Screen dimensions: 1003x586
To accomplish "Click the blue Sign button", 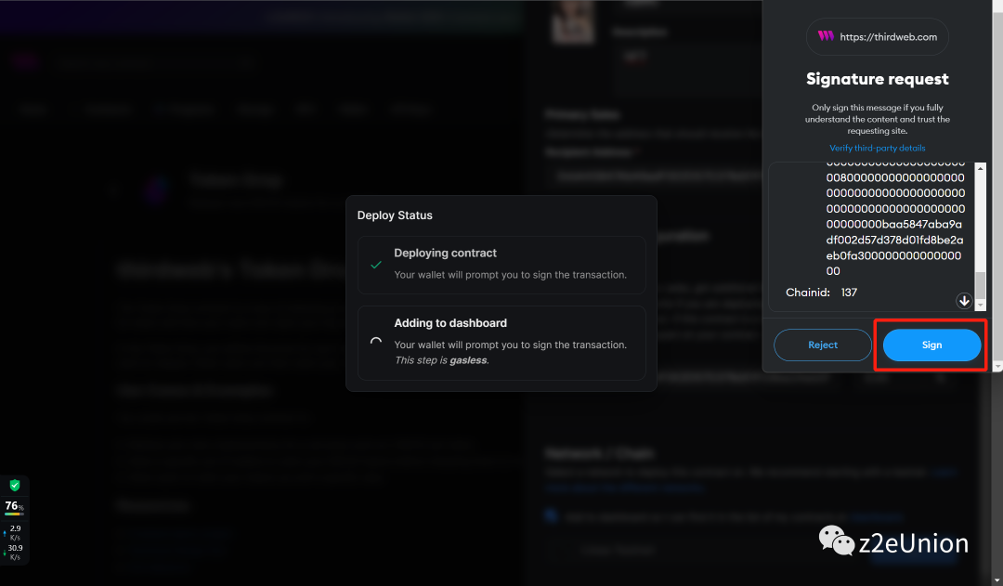I will pos(931,345).
